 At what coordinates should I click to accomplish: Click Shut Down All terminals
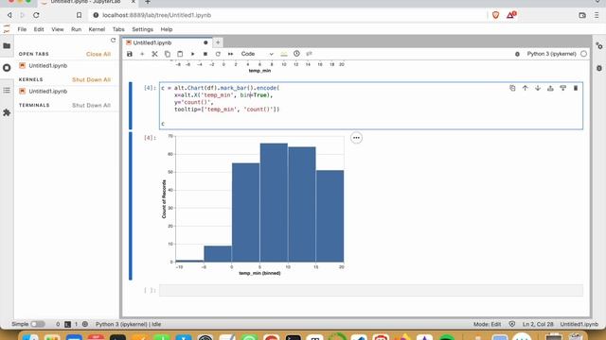pos(91,105)
